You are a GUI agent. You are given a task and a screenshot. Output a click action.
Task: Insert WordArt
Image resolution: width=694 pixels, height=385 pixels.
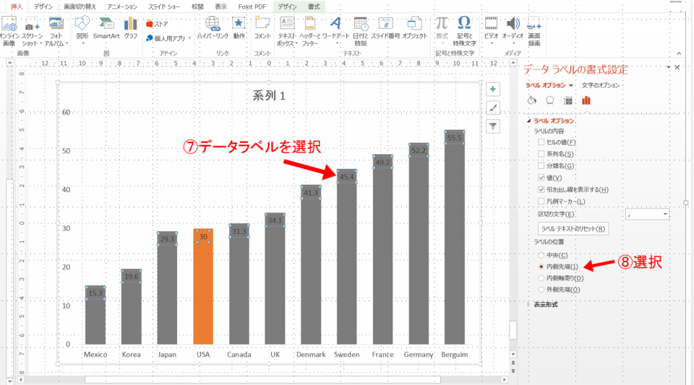336,31
